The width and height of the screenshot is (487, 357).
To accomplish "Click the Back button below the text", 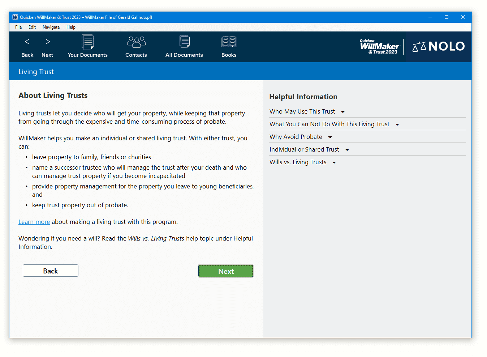I will click(50, 271).
